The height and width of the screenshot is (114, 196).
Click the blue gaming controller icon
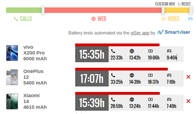(x=190, y=19)
